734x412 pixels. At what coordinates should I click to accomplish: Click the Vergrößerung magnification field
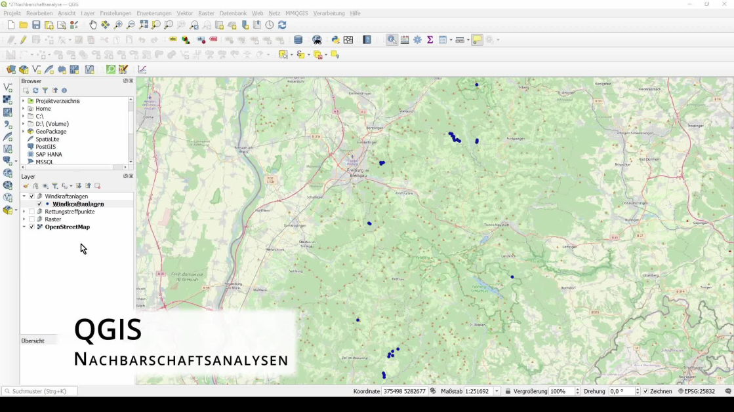561,391
